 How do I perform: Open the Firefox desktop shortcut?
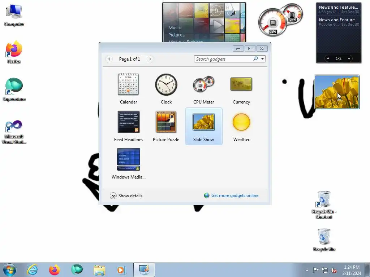tap(14, 52)
